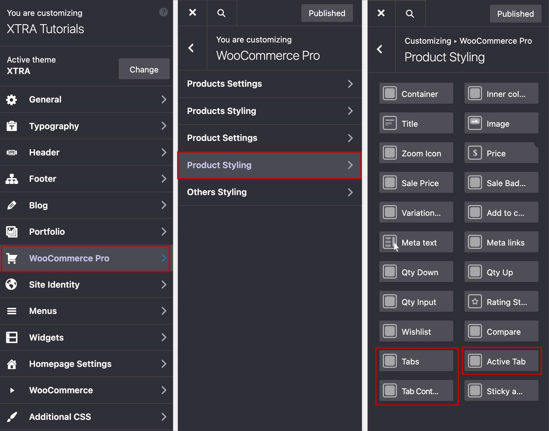Click the Change theme button
Screen dimensions: 549x431
pyautogui.click(x=144, y=69)
